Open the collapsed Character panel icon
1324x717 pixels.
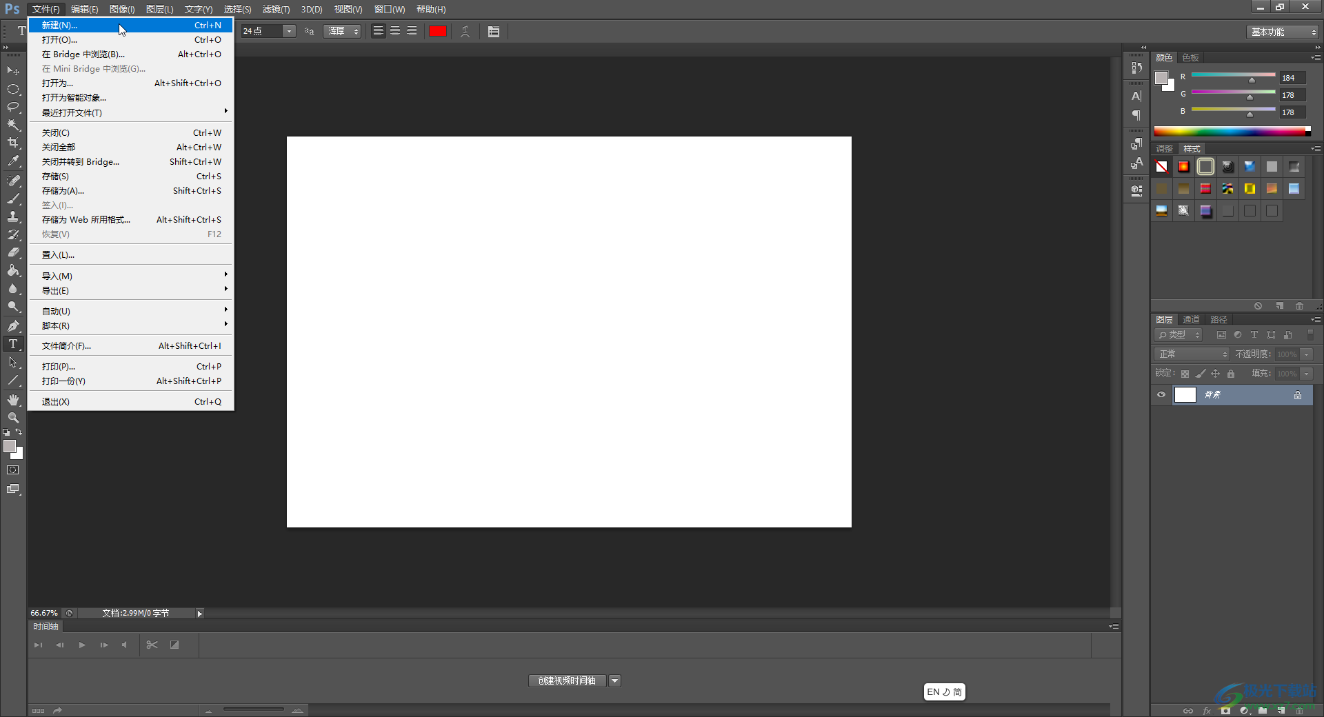point(1136,96)
